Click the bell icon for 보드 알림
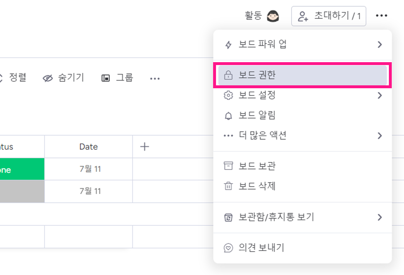Viewport: 404px width, 275px height. click(228, 116)
